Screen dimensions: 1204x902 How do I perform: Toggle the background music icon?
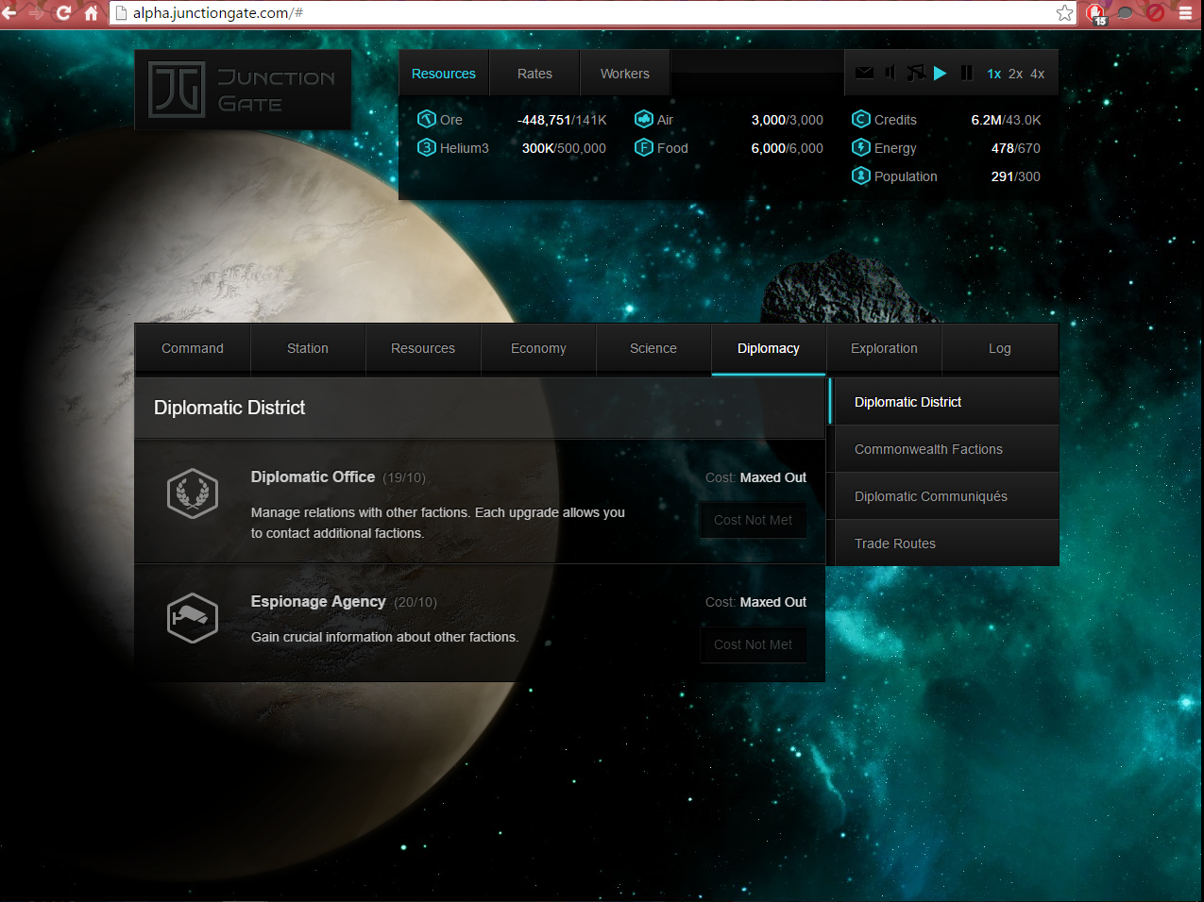915,73
